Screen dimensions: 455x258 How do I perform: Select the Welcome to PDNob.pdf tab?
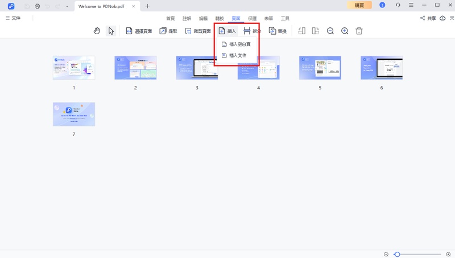click(101, 6)
